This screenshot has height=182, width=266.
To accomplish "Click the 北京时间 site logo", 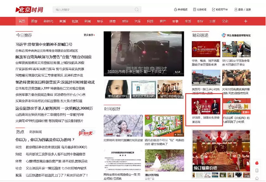I will [x=29, y=9].
